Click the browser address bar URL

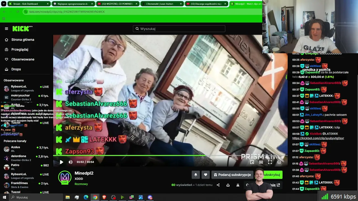(x=67, y=12)
